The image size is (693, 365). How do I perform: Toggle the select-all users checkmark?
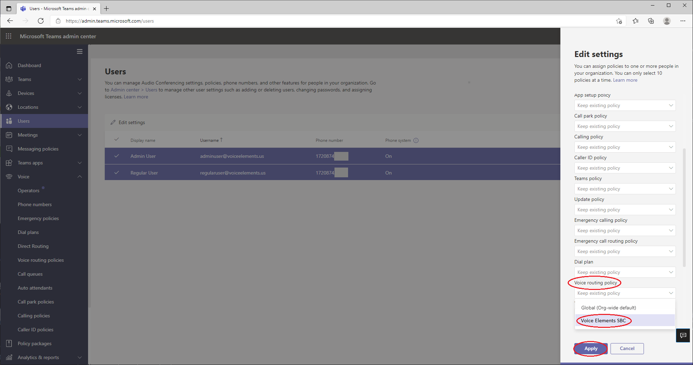tap(117, 139)
